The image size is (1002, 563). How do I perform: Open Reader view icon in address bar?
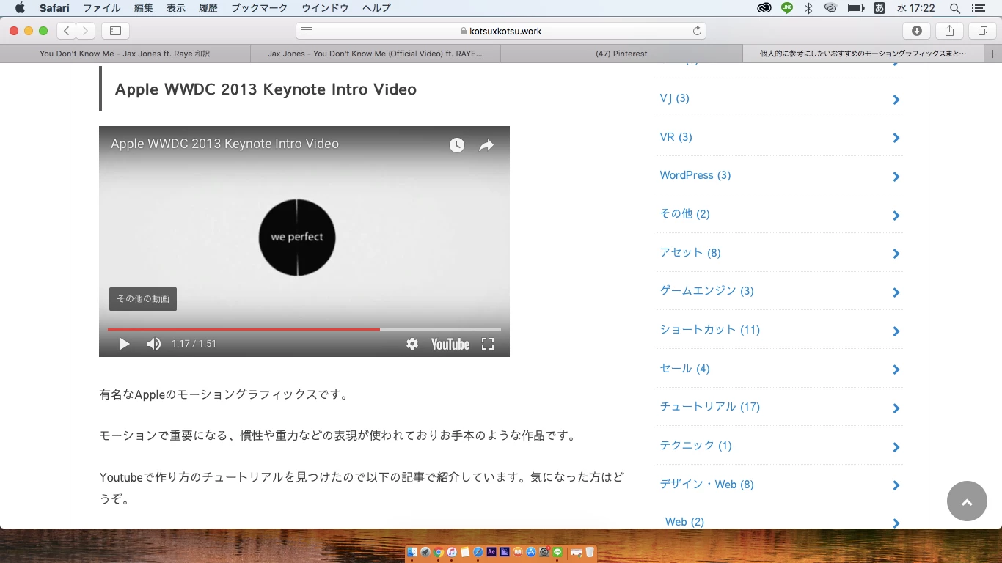[307, 31]
